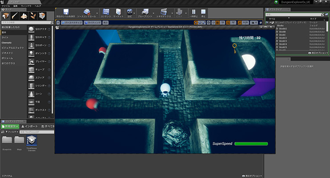The image size is (330, 178).
Task: Click the Save Current Level toolbar icon
Action: pos(66,12)
